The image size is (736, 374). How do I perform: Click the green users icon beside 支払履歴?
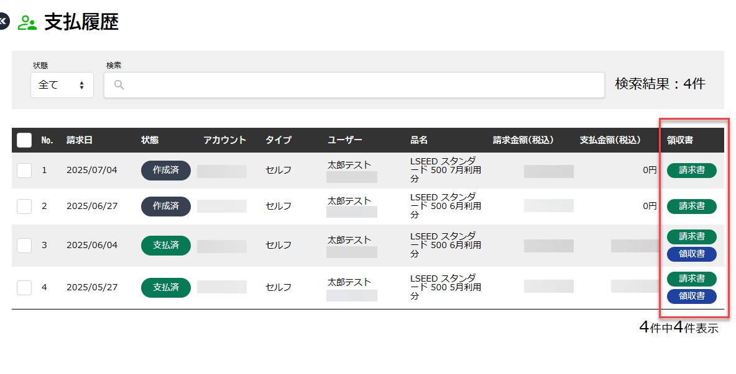tap(27, 23)
